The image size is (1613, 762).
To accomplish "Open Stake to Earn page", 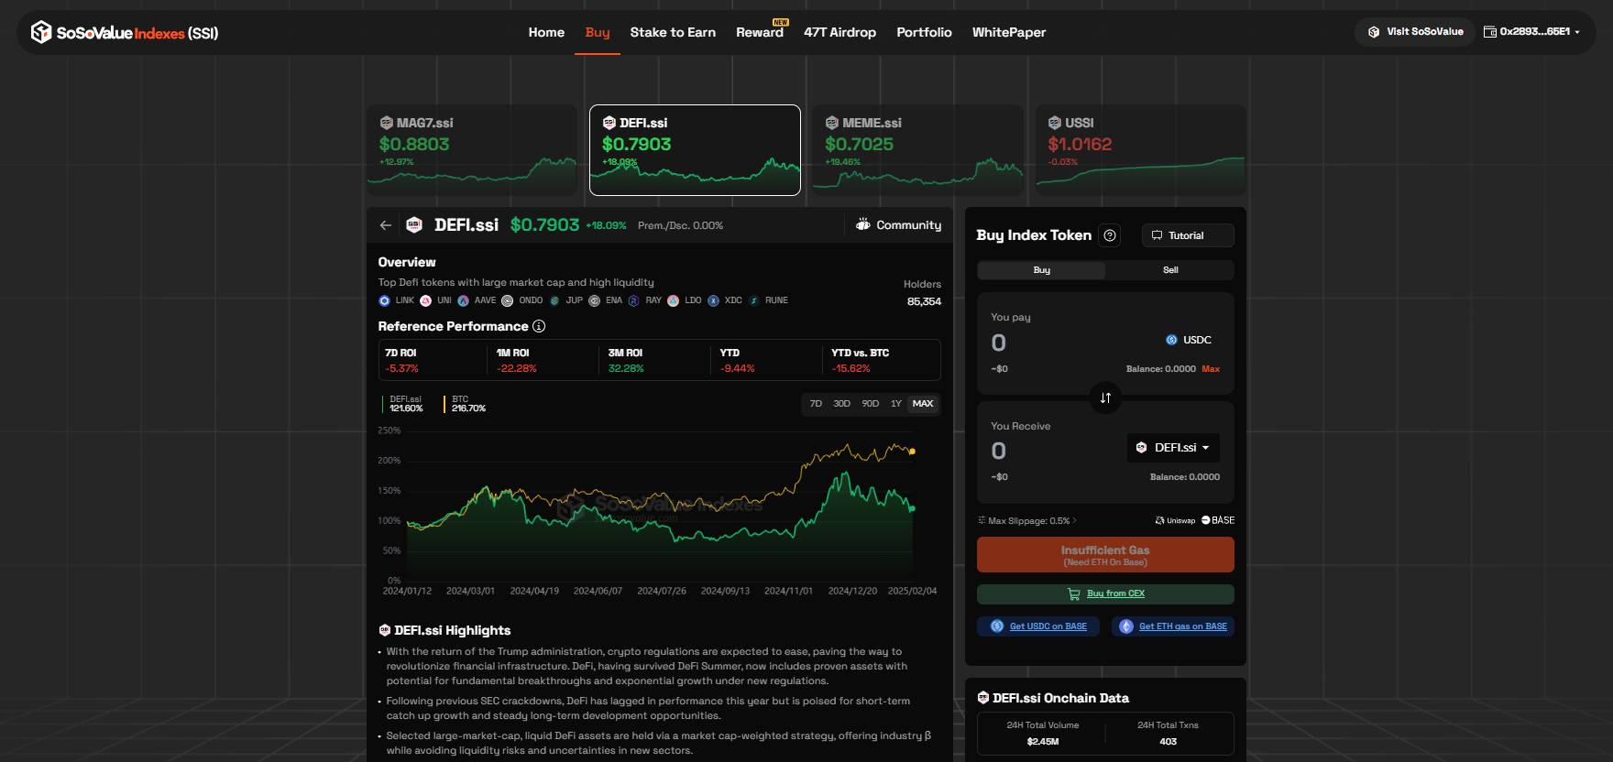I will (673, 32).
